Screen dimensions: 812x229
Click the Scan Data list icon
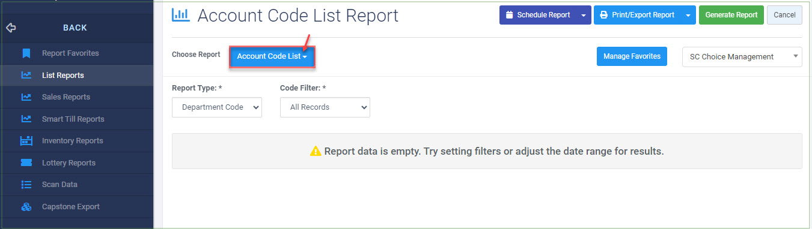26,185
